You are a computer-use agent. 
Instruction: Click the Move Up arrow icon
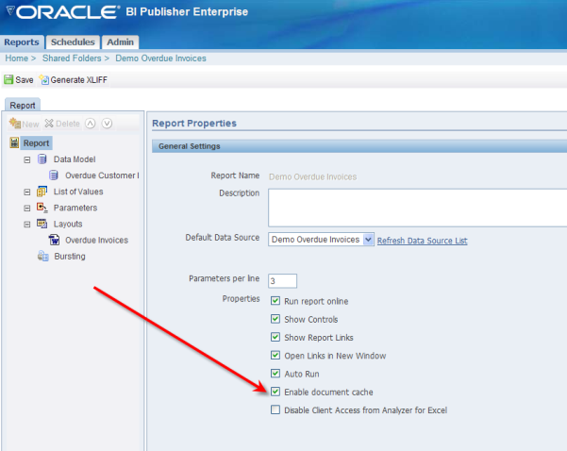[90, 124]
